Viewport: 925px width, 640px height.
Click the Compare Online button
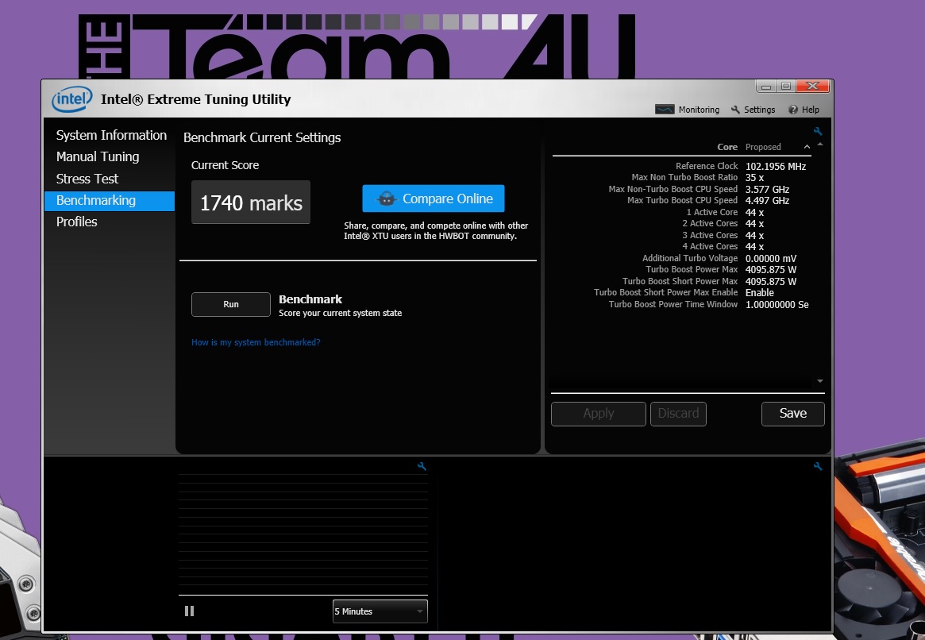(433, 199)
